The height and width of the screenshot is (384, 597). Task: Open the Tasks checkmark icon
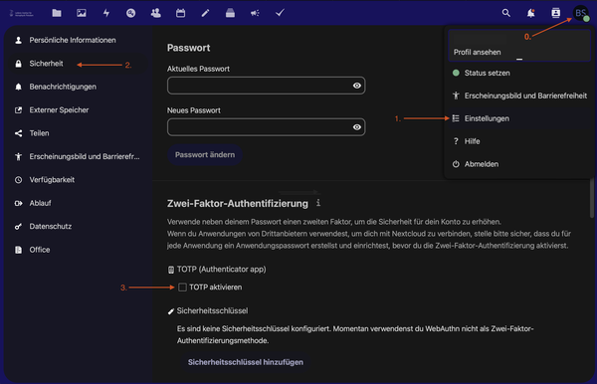click(280, 13)
